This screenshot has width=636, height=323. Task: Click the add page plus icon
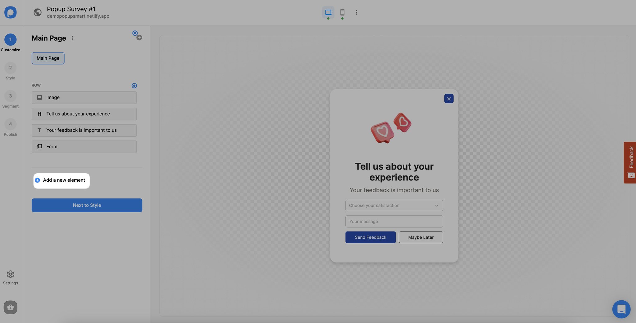139,37
